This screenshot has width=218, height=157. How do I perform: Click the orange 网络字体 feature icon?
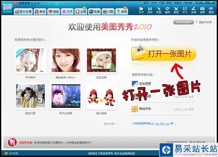[135, 109]
